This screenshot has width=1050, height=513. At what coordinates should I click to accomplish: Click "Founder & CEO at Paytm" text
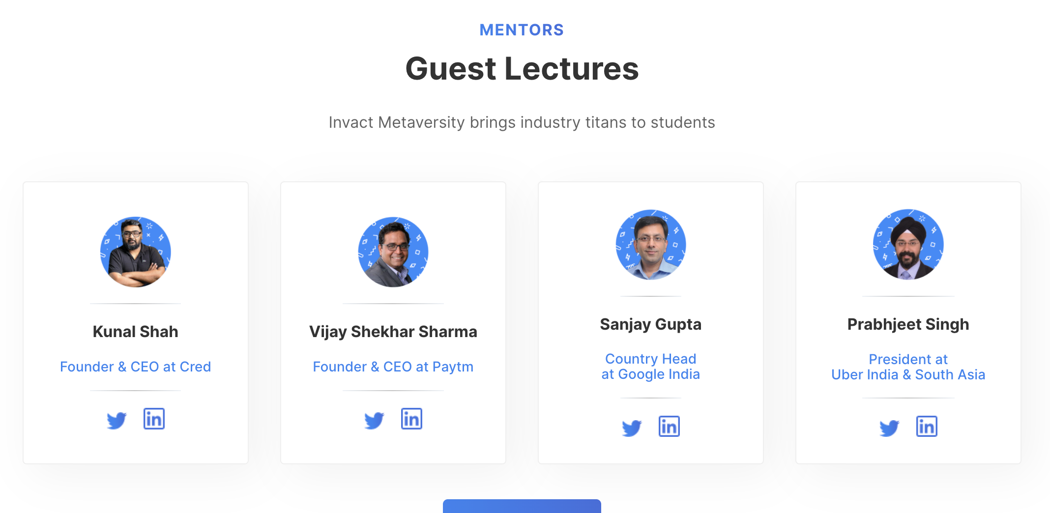pos(393,367)
